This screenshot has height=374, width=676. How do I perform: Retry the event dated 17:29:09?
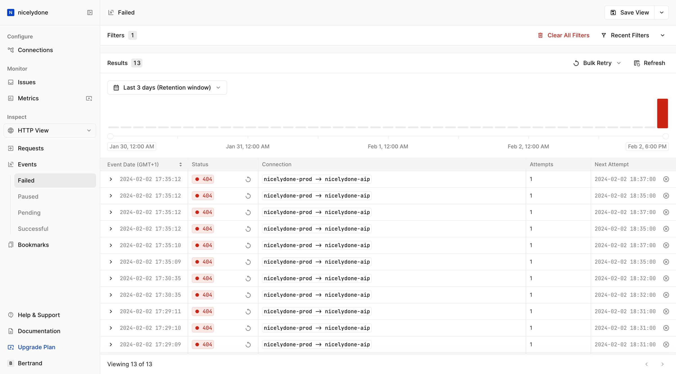248,345
